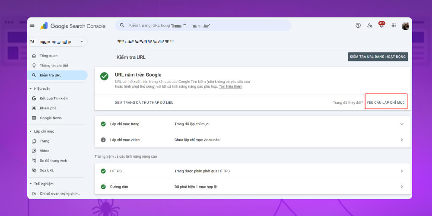Click the Google News icon
The height and width of the screenshot is (216, 432).
[x=34, y=118]
